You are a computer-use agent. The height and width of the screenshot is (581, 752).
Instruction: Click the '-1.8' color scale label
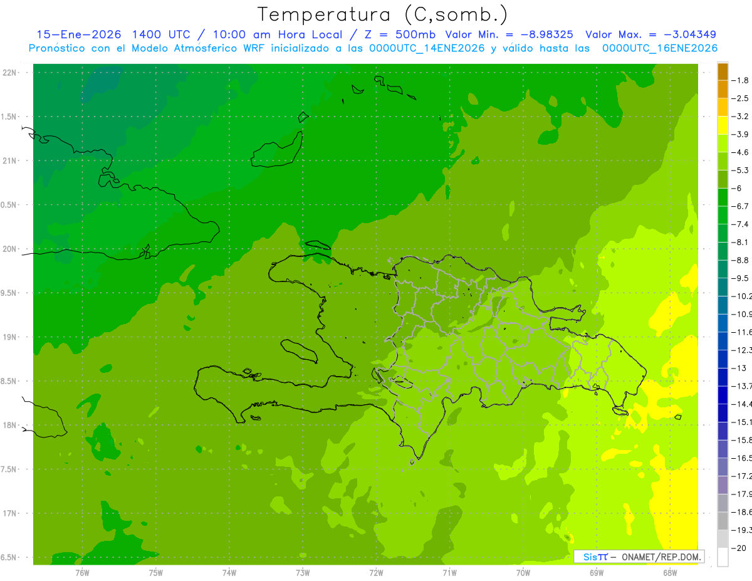point(740,80)
